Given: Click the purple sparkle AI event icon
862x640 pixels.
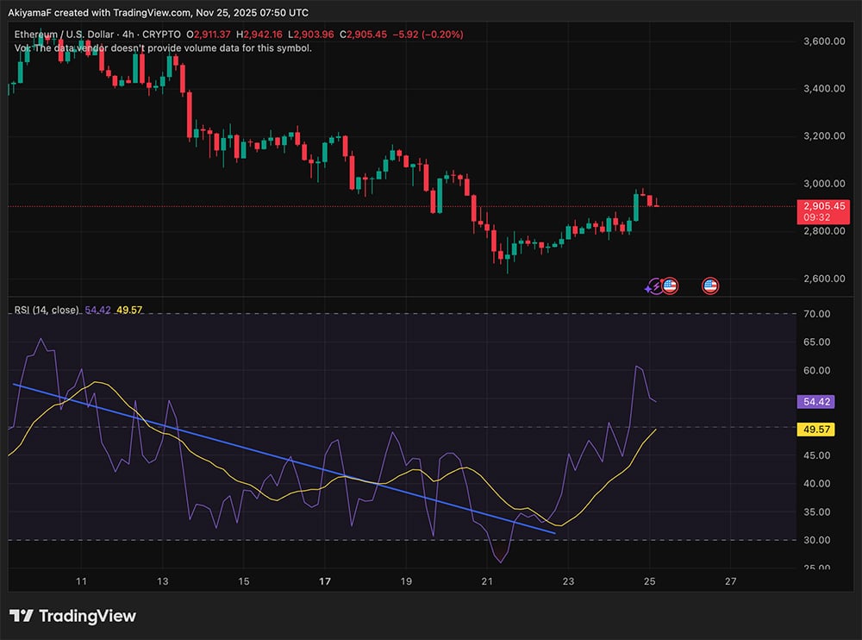Looking at the screenshot, I should coord(648,288).
